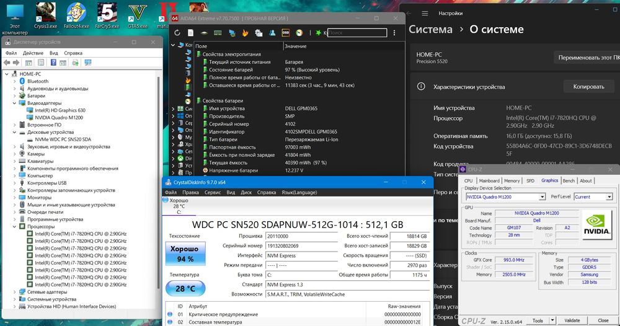Collapse the Процессоры node
This screenshot has width=620, height=326.
[x=15, y=227]
